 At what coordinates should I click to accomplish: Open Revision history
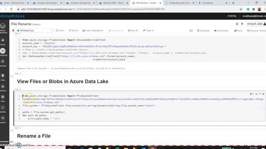(x=256, y=31)
